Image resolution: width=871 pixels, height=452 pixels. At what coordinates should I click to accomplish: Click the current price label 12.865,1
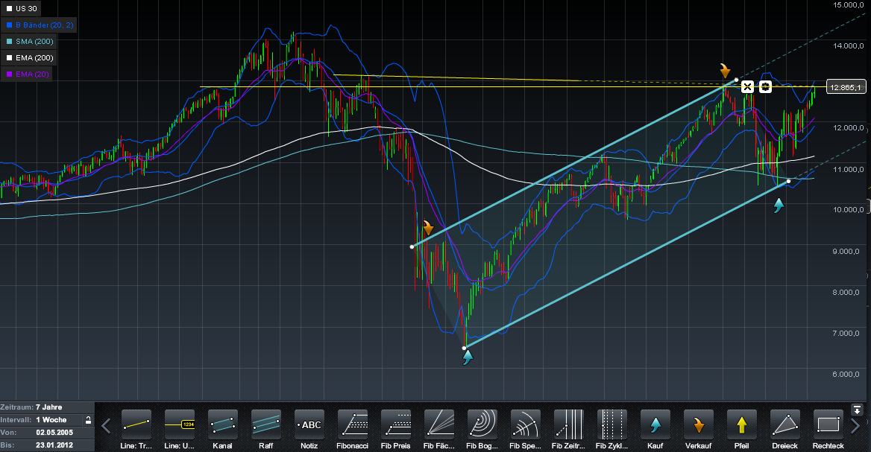[x=846, y=87]
